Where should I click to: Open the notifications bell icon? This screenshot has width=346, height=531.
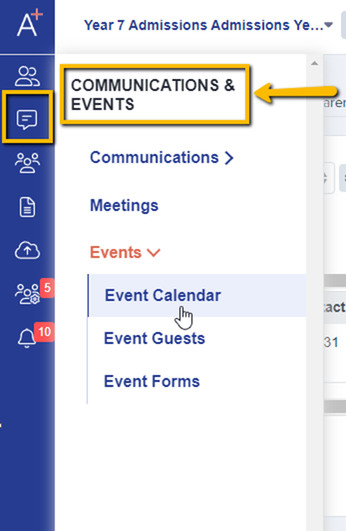[26, 338]
